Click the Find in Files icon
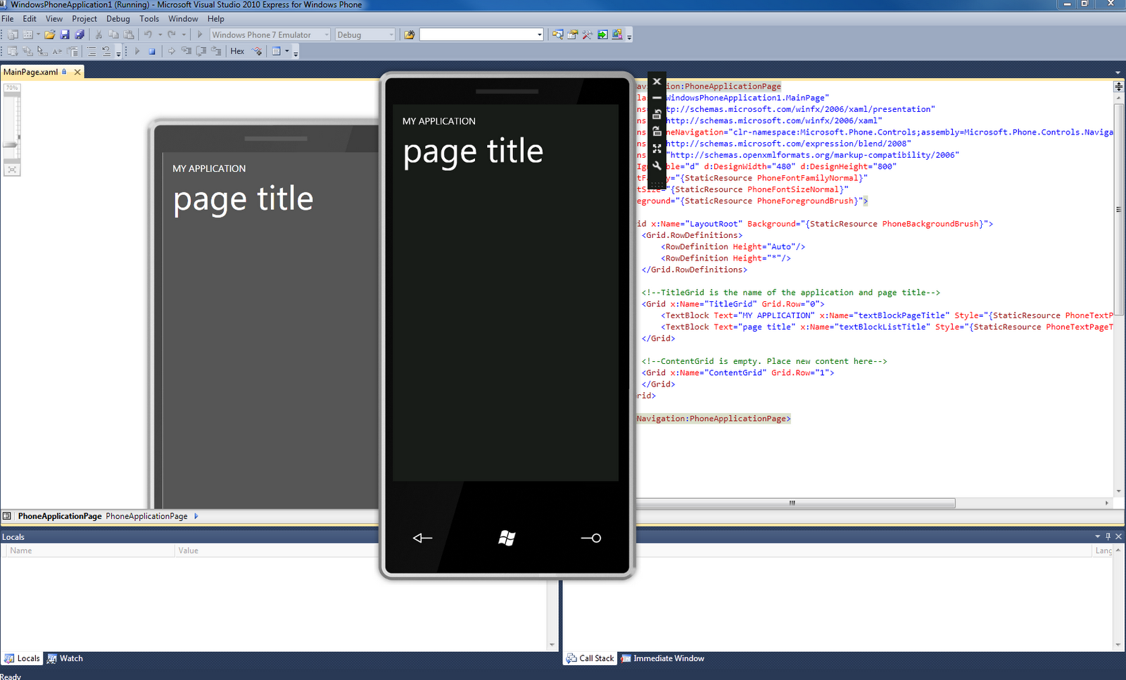The height and width of the screenshot is (680, 1126). (x=409, y=34)
